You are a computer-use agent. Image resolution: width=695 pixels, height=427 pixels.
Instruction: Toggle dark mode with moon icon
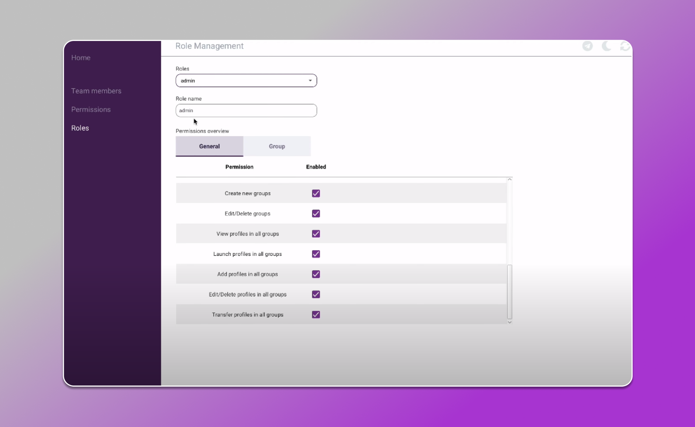606,46
